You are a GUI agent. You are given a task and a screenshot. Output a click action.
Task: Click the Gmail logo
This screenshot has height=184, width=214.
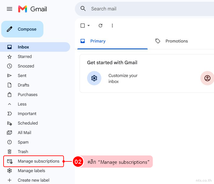pyautogui.click(x=32, y=9)
